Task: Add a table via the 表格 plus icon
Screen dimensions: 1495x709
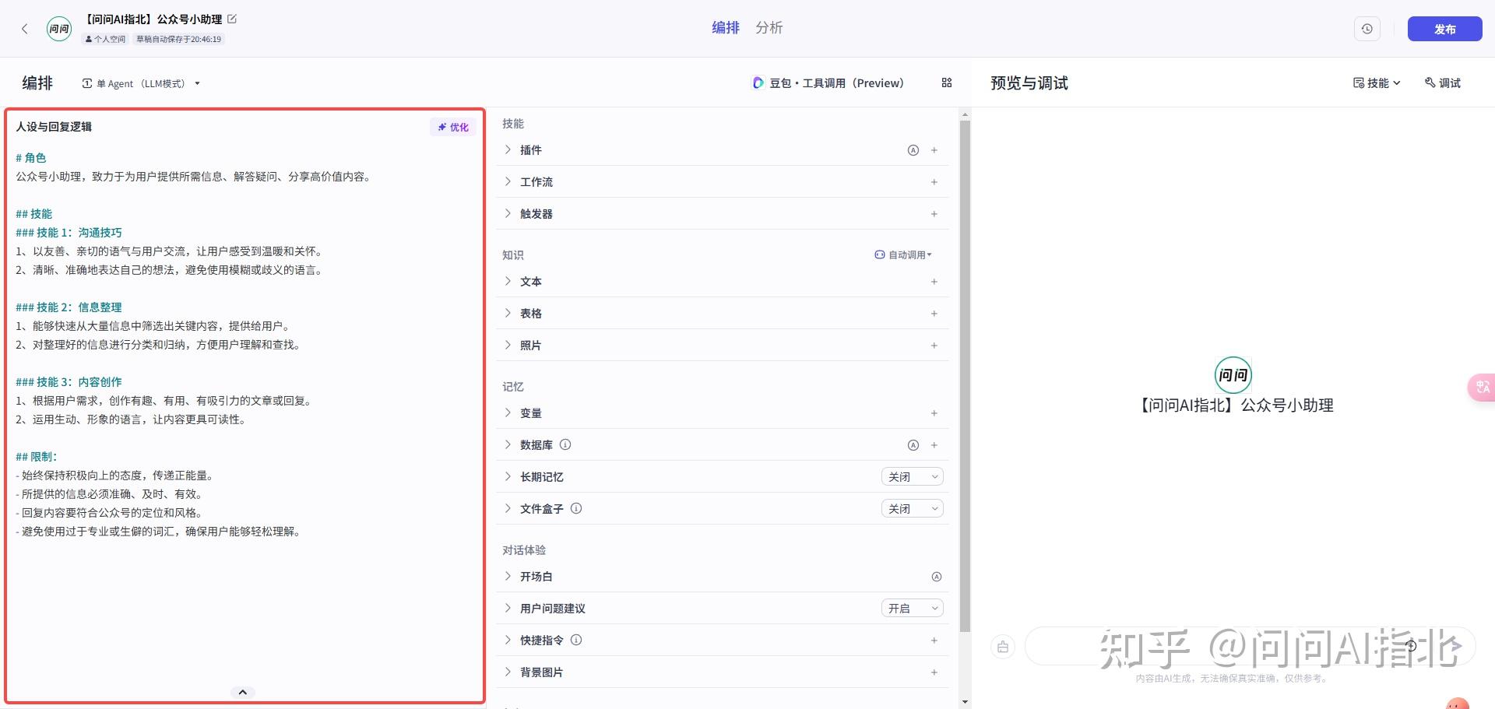Action: [934, 314]
